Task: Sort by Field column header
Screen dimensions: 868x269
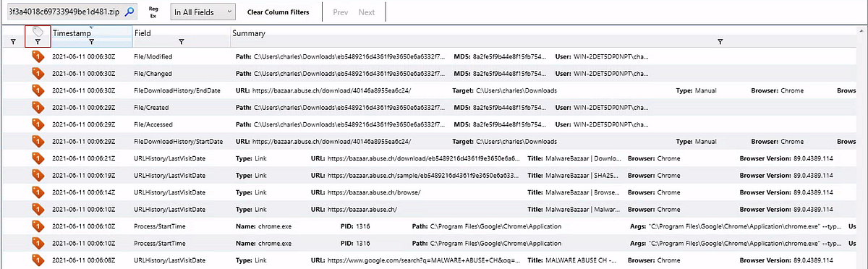Action: 142,33
